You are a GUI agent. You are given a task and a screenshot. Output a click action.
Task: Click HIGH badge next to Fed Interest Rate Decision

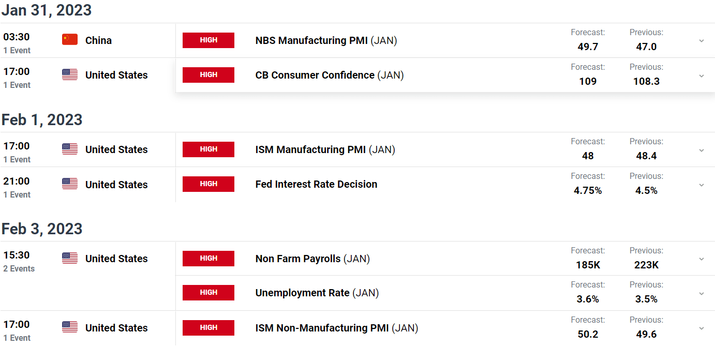click(x=208, y=184)
